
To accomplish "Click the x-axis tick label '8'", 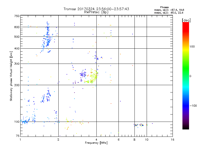I will click(134, 140).
